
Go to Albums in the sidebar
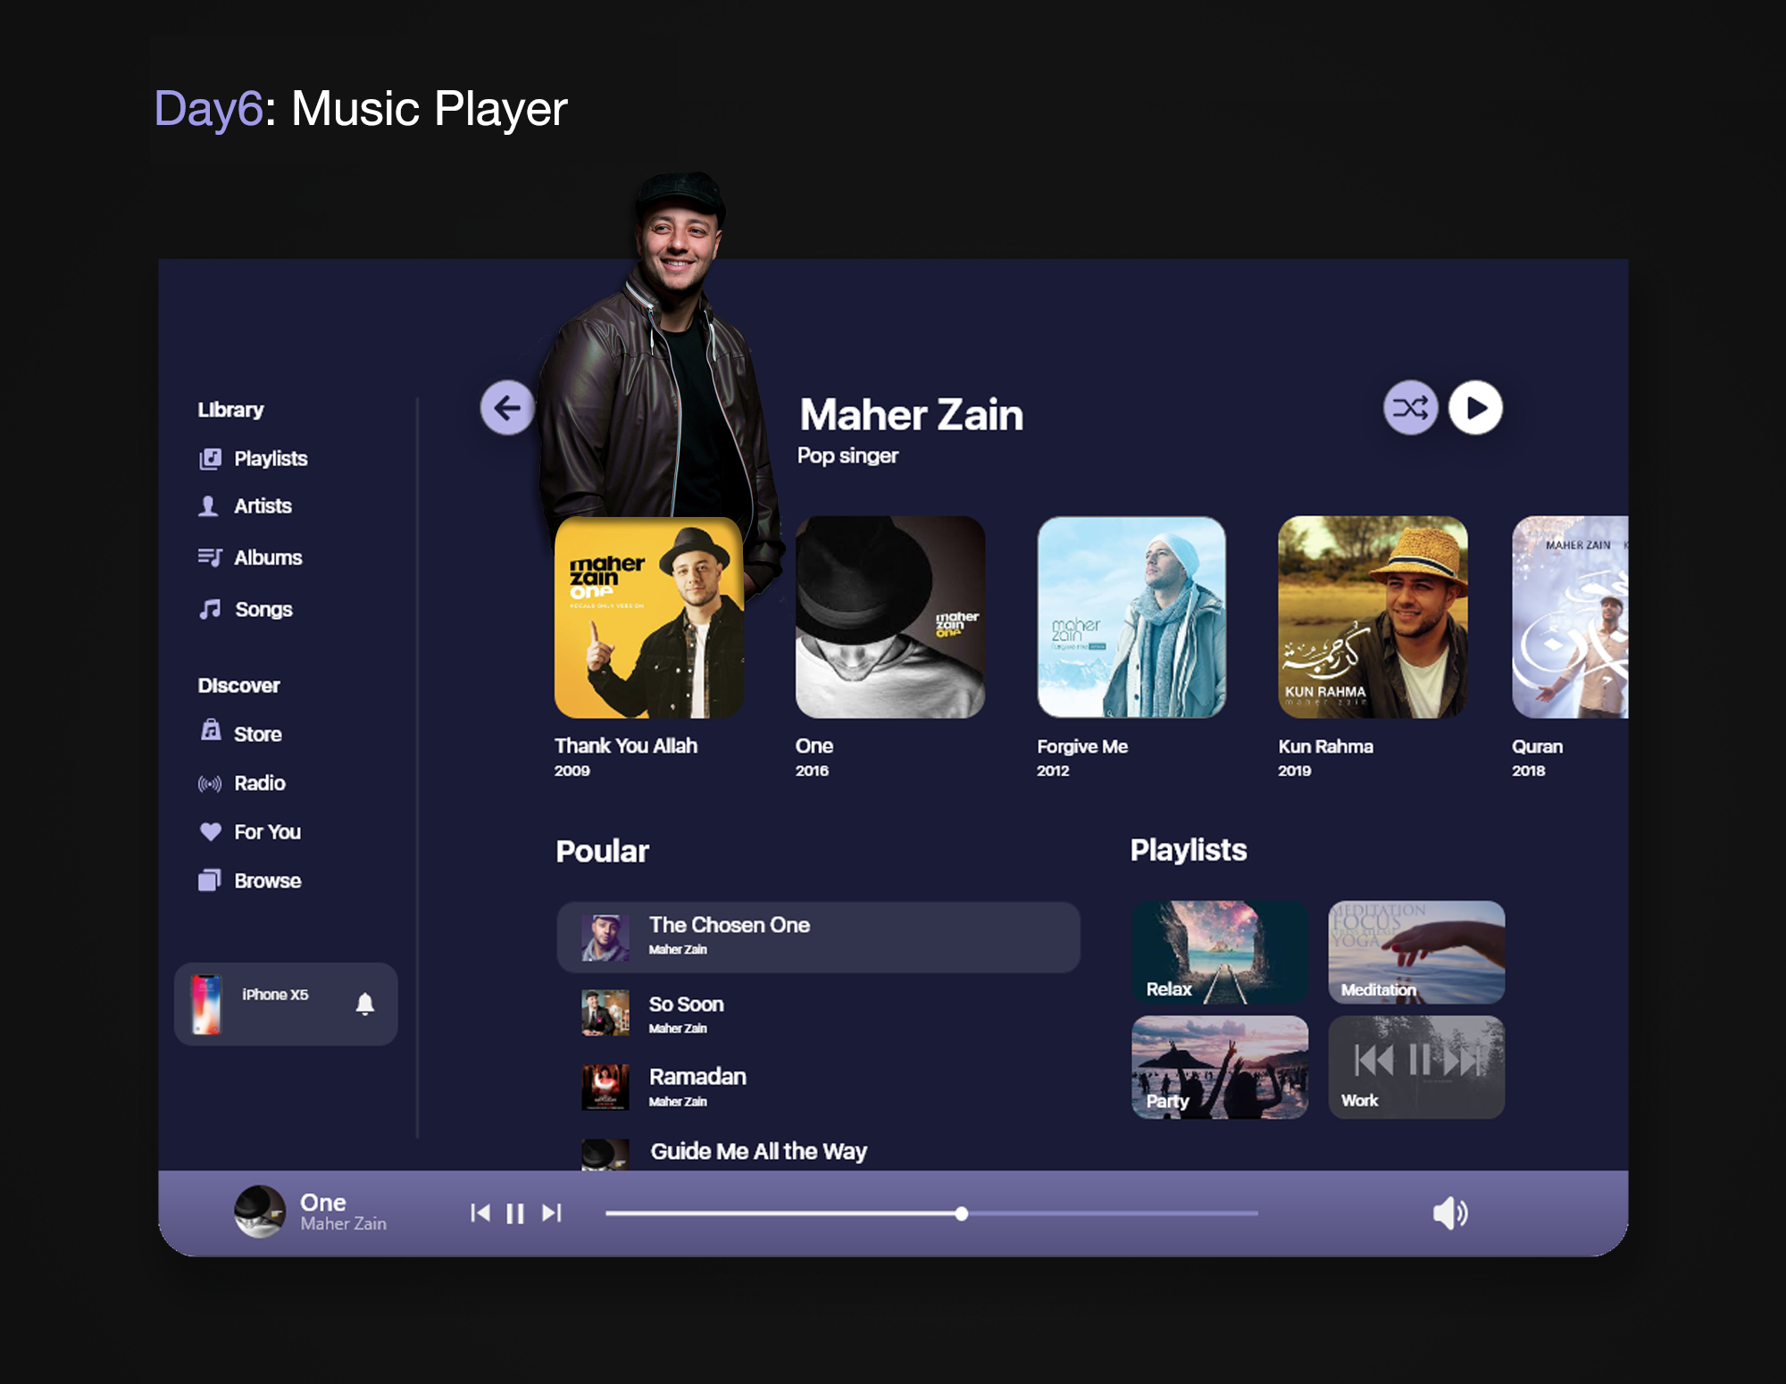coord(268,558)
